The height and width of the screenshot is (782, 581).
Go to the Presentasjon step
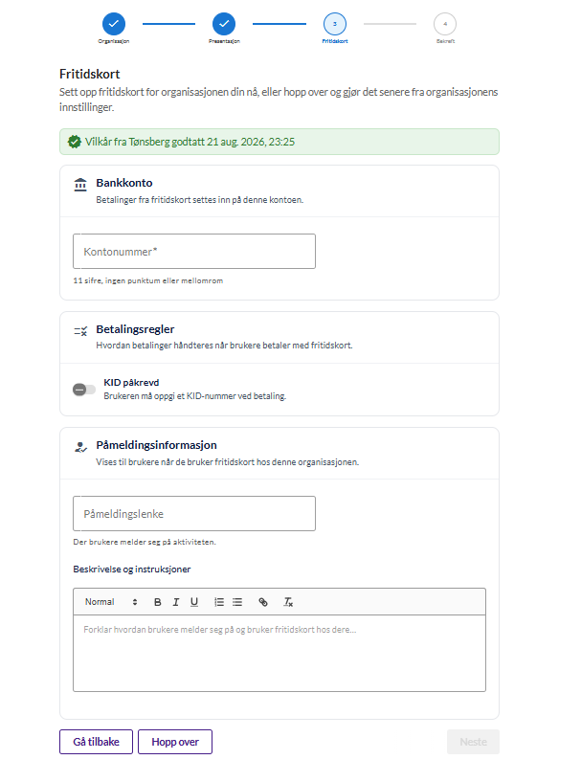pyautogui.click(x=224, y=23)
